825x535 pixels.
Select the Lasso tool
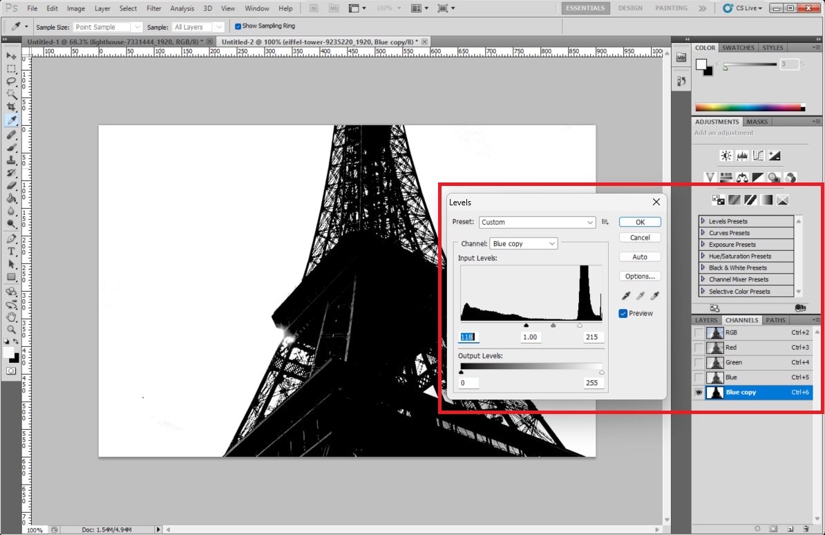(x=11, y=82)
